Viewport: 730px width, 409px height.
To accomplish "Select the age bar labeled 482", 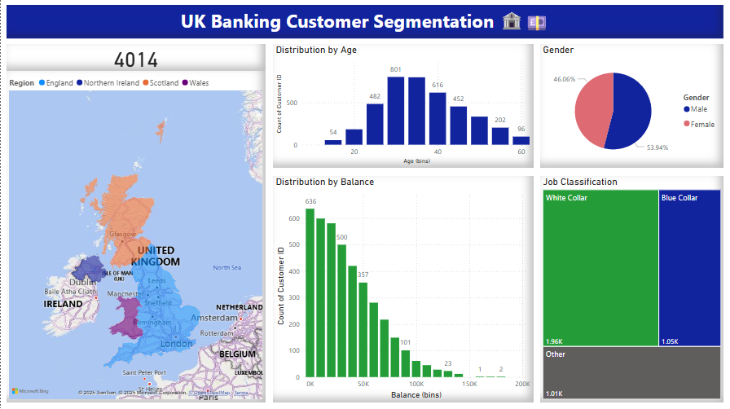I will point(375,125).
